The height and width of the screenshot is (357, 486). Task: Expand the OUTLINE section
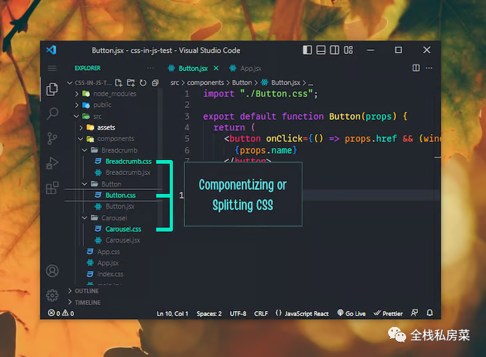click(87, 291)
